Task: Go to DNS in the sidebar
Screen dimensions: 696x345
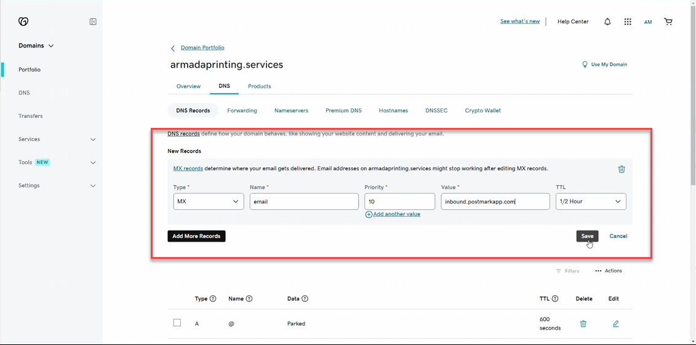Action: point(25,93)
